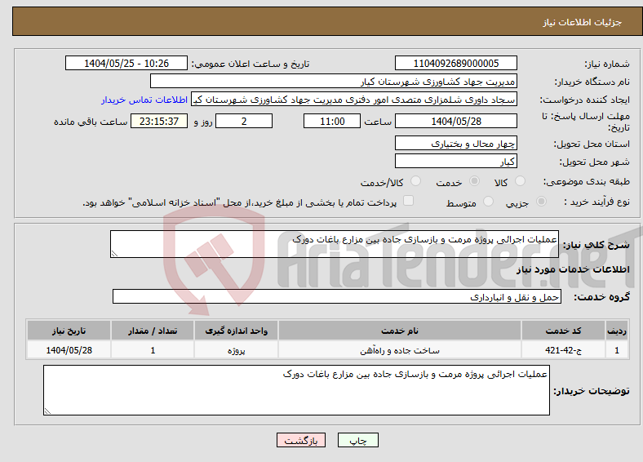Select the خدمت radio button
The height and width of the screenshot is (462, 643).
(474, 181)
